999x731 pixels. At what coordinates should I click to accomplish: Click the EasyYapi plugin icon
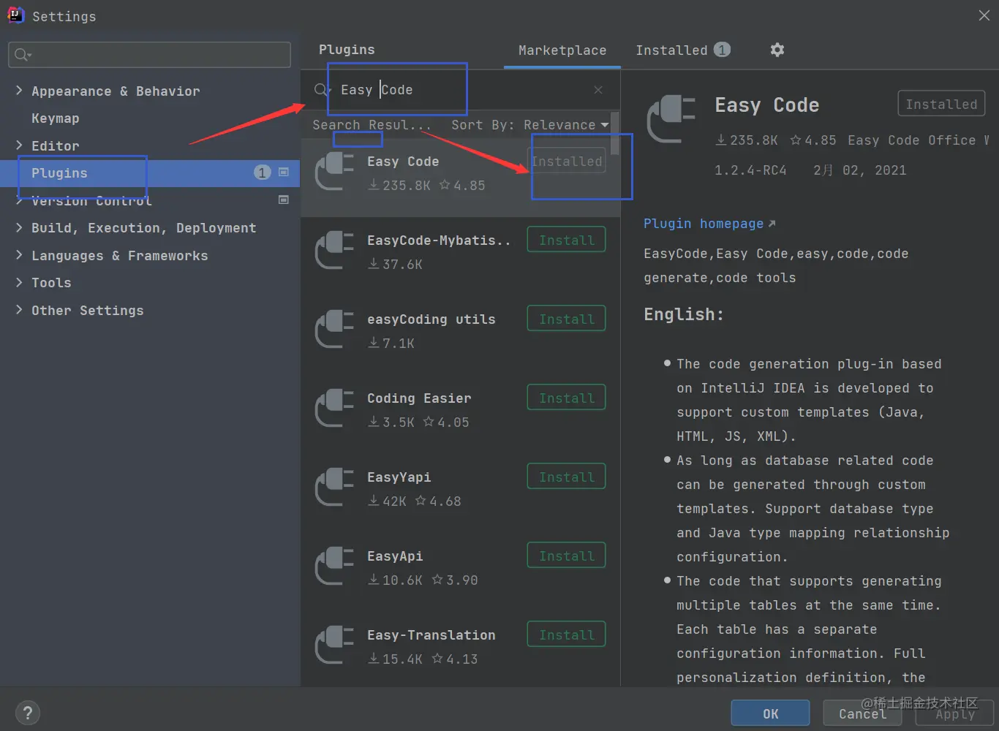point(335,488)
